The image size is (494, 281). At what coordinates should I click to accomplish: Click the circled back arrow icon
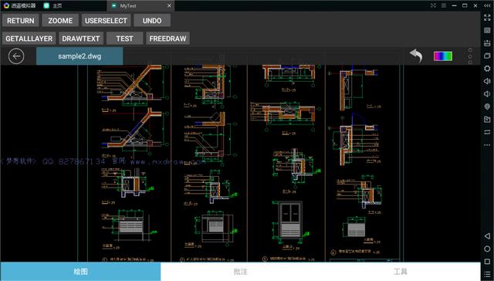[x=16, y=56]
